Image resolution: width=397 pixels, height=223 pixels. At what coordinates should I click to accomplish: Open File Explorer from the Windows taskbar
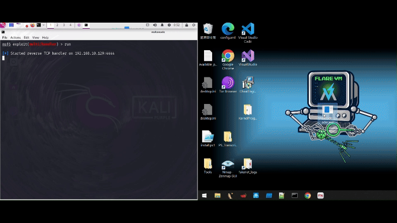(x=218, y=195)
